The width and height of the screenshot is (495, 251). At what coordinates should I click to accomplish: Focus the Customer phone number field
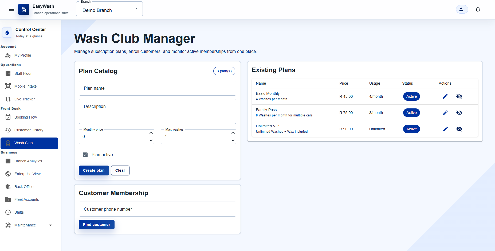pos(158,209)
